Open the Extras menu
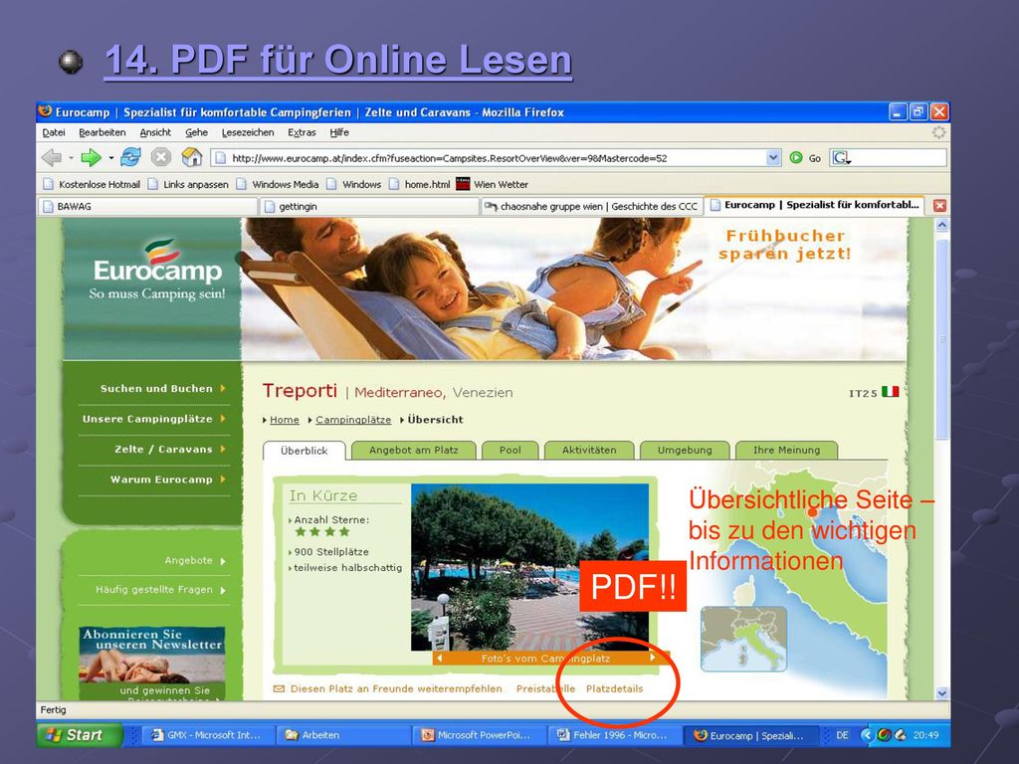 point(302,132)
